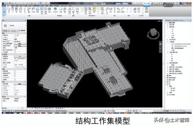Select the Stair tool
This screenshot has height=126, width=193.
[x=65, y=10]
